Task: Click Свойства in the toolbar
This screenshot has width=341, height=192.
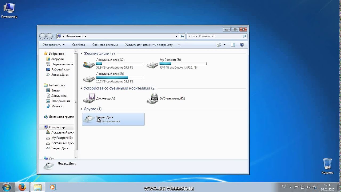Action: pos(78,45)
